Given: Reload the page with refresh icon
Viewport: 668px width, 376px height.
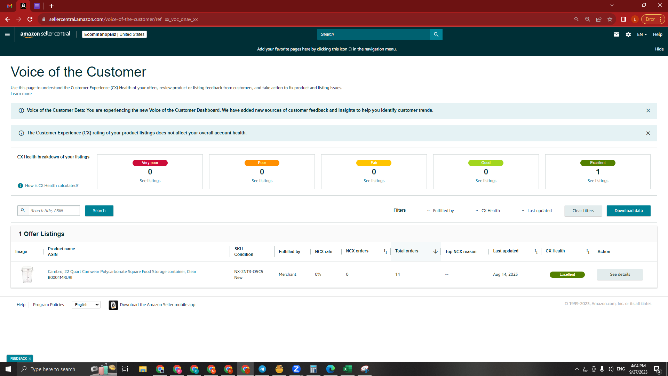Looking at the screenshot, I should coord(30,19).
